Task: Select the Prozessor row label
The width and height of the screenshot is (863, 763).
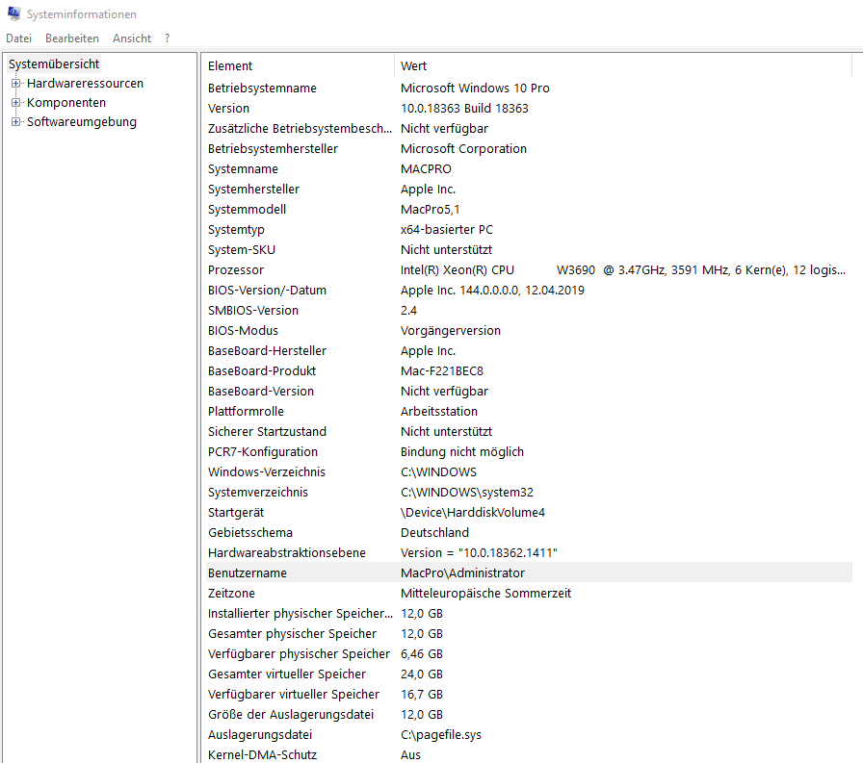Action: click(236, 270)
